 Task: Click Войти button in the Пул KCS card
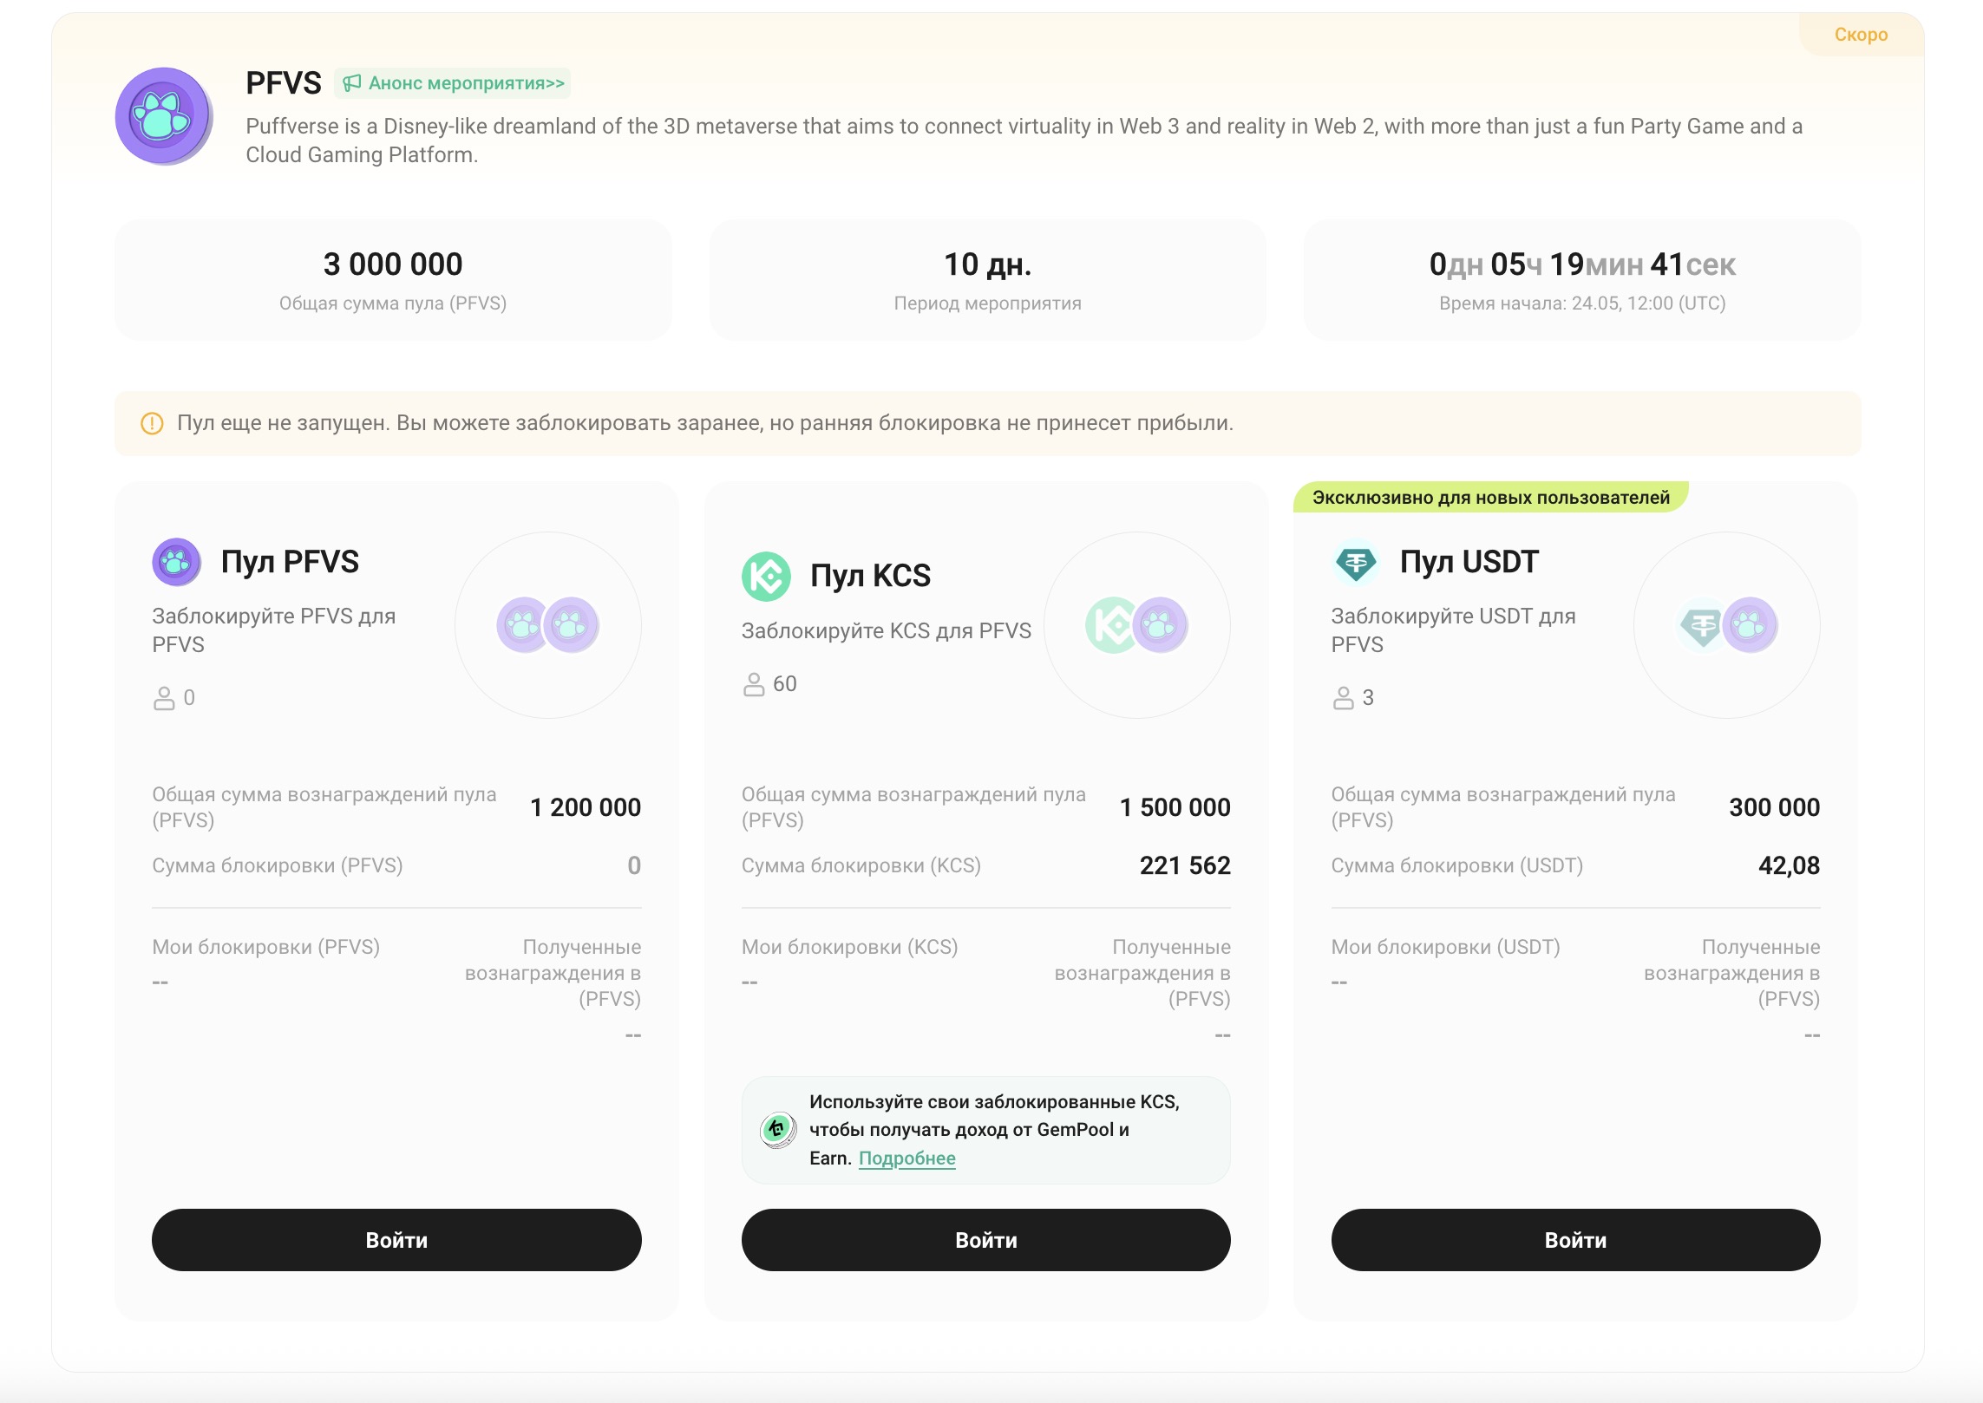[x=986, y=1240]
